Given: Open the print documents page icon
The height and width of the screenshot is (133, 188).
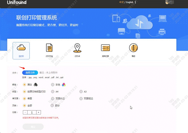Looking at the screenshot, I should (x=49, y=48).
